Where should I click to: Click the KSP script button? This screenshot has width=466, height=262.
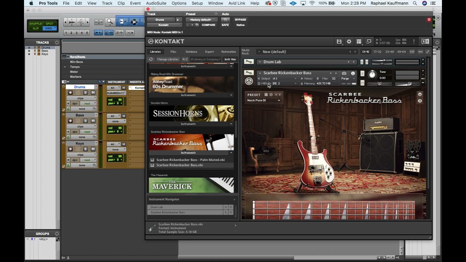[x=412, y=52]
